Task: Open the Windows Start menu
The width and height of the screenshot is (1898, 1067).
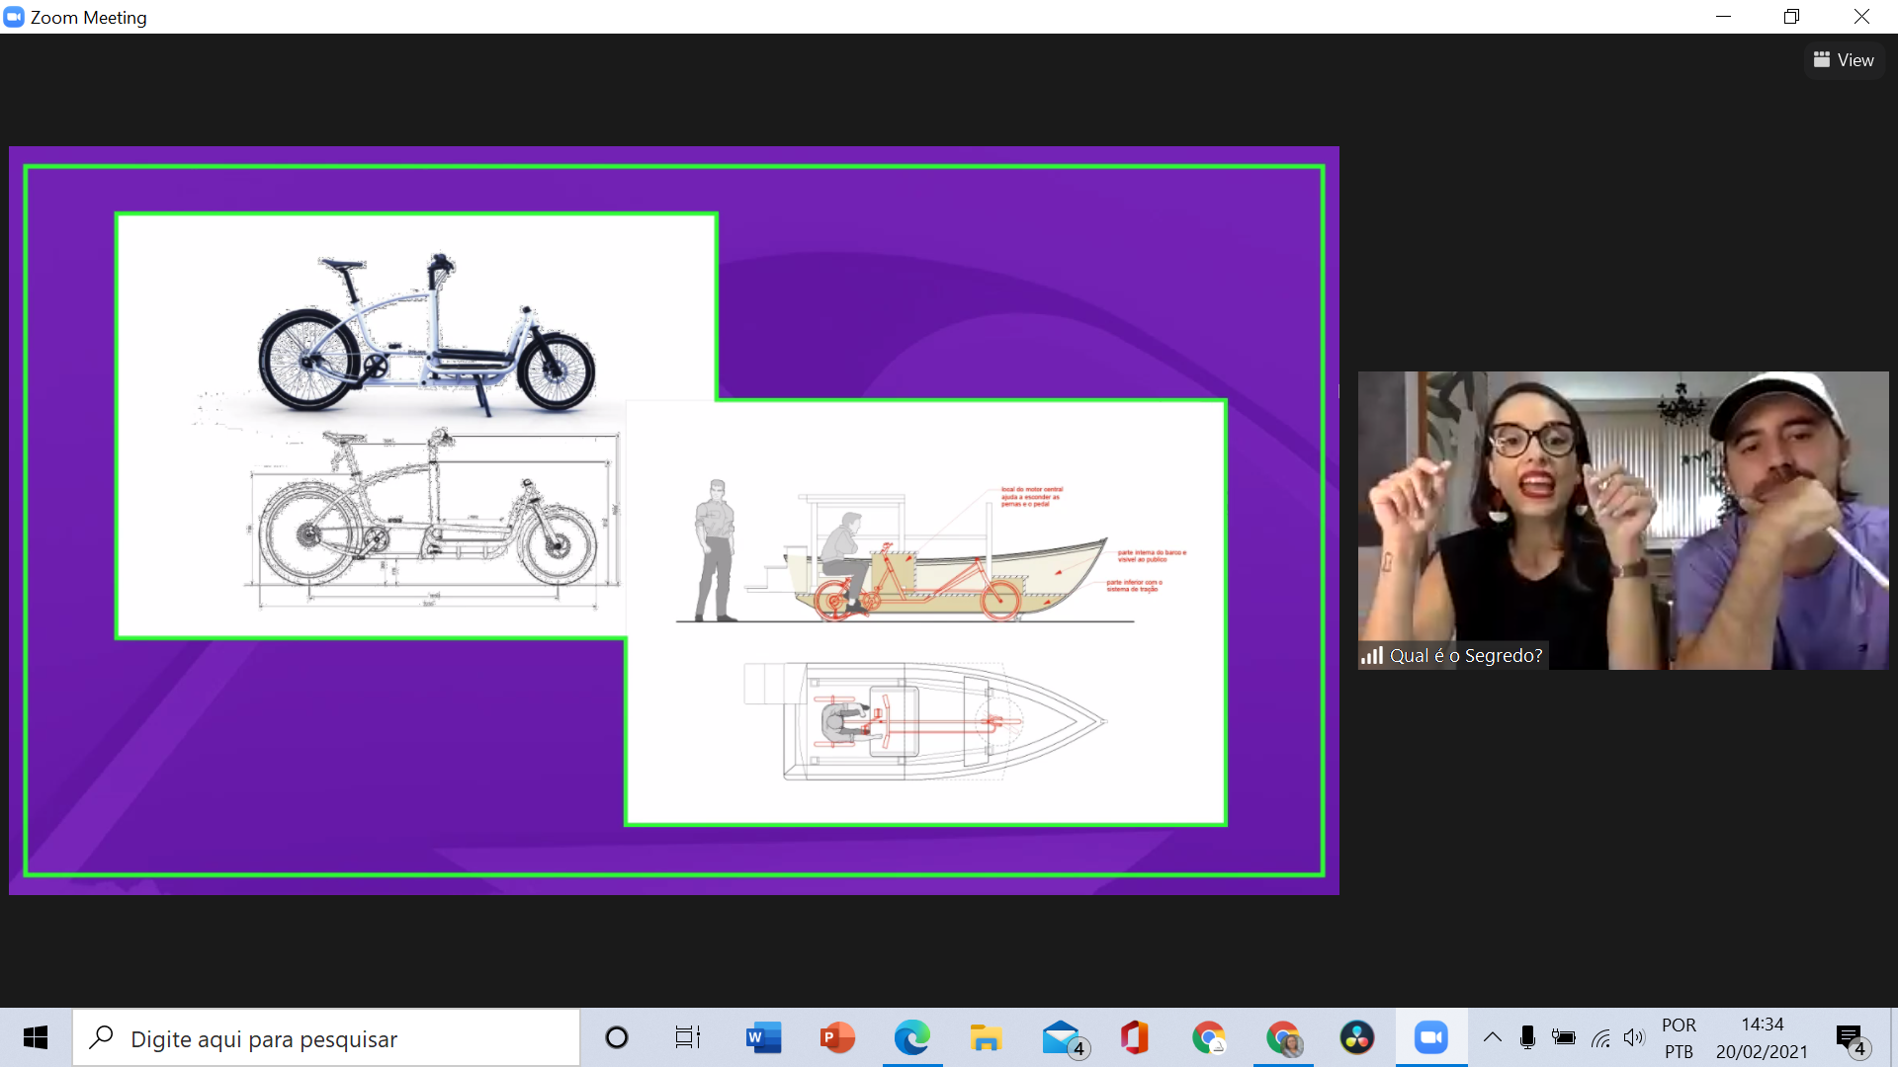Action: (36, 1037)
